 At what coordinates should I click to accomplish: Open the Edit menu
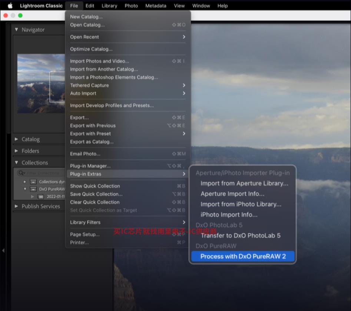(x=90, y=6)
